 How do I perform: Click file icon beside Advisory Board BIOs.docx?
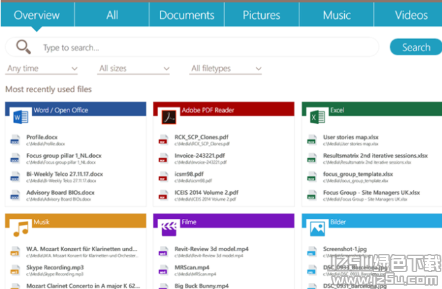[15, 195]
